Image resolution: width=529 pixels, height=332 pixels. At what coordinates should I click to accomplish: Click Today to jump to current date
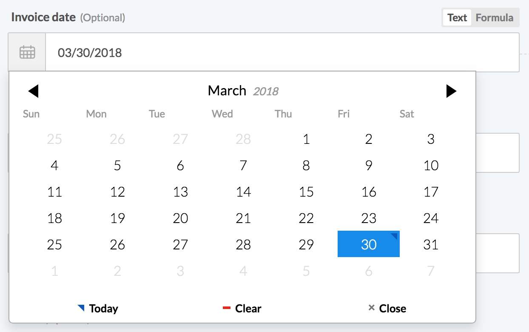click(102, 308)
